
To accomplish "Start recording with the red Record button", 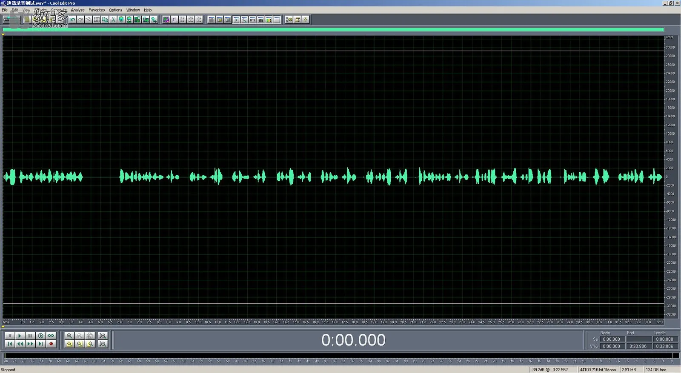I will [x=51, y=344].
